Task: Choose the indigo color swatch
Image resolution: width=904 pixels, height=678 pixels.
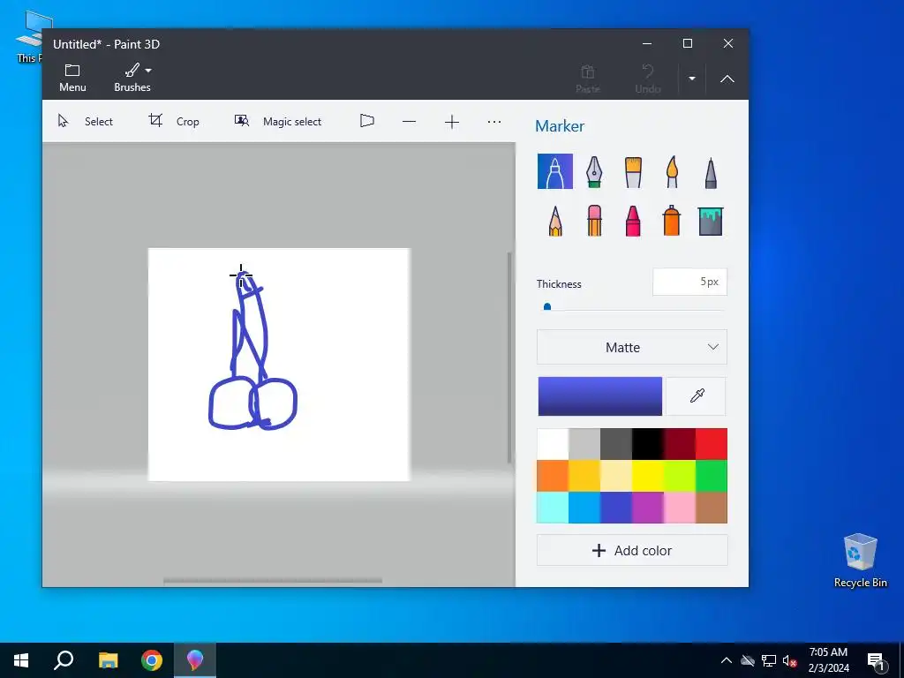Action: coord(615,508)
